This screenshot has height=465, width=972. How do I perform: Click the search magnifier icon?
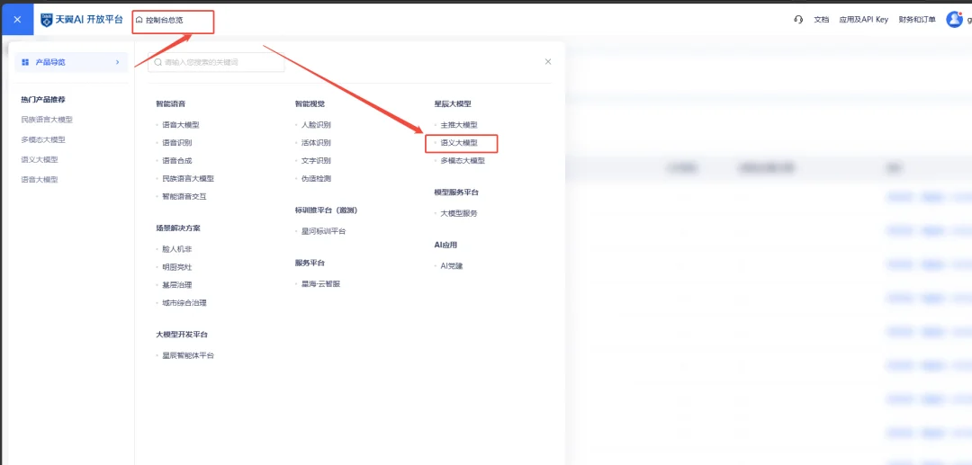tap(158, 63)
